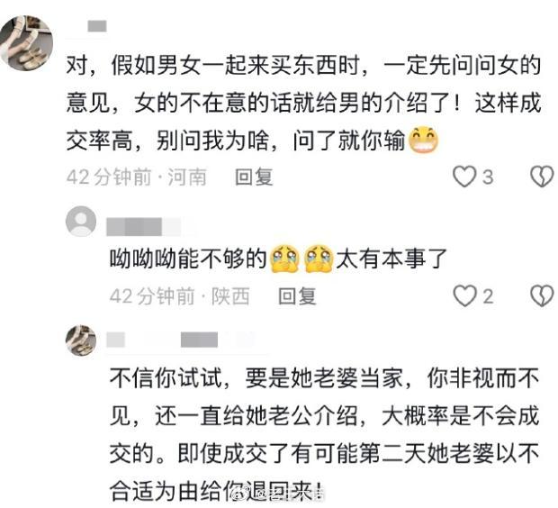This screenshot has height=508, width=558.
Task: Open the gray default avatar profile
Action: (81, 221)
